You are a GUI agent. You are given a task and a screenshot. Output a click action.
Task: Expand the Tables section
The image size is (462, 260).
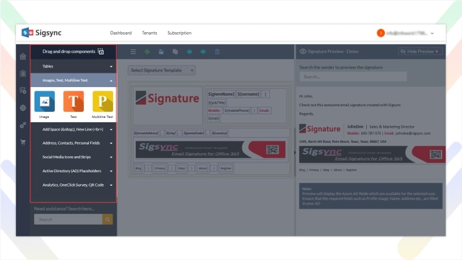[x=73, y=66]
